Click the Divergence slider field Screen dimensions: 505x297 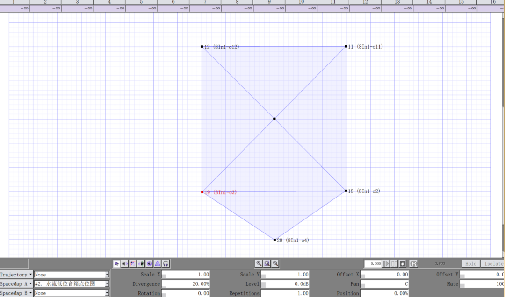pos(186,284)
